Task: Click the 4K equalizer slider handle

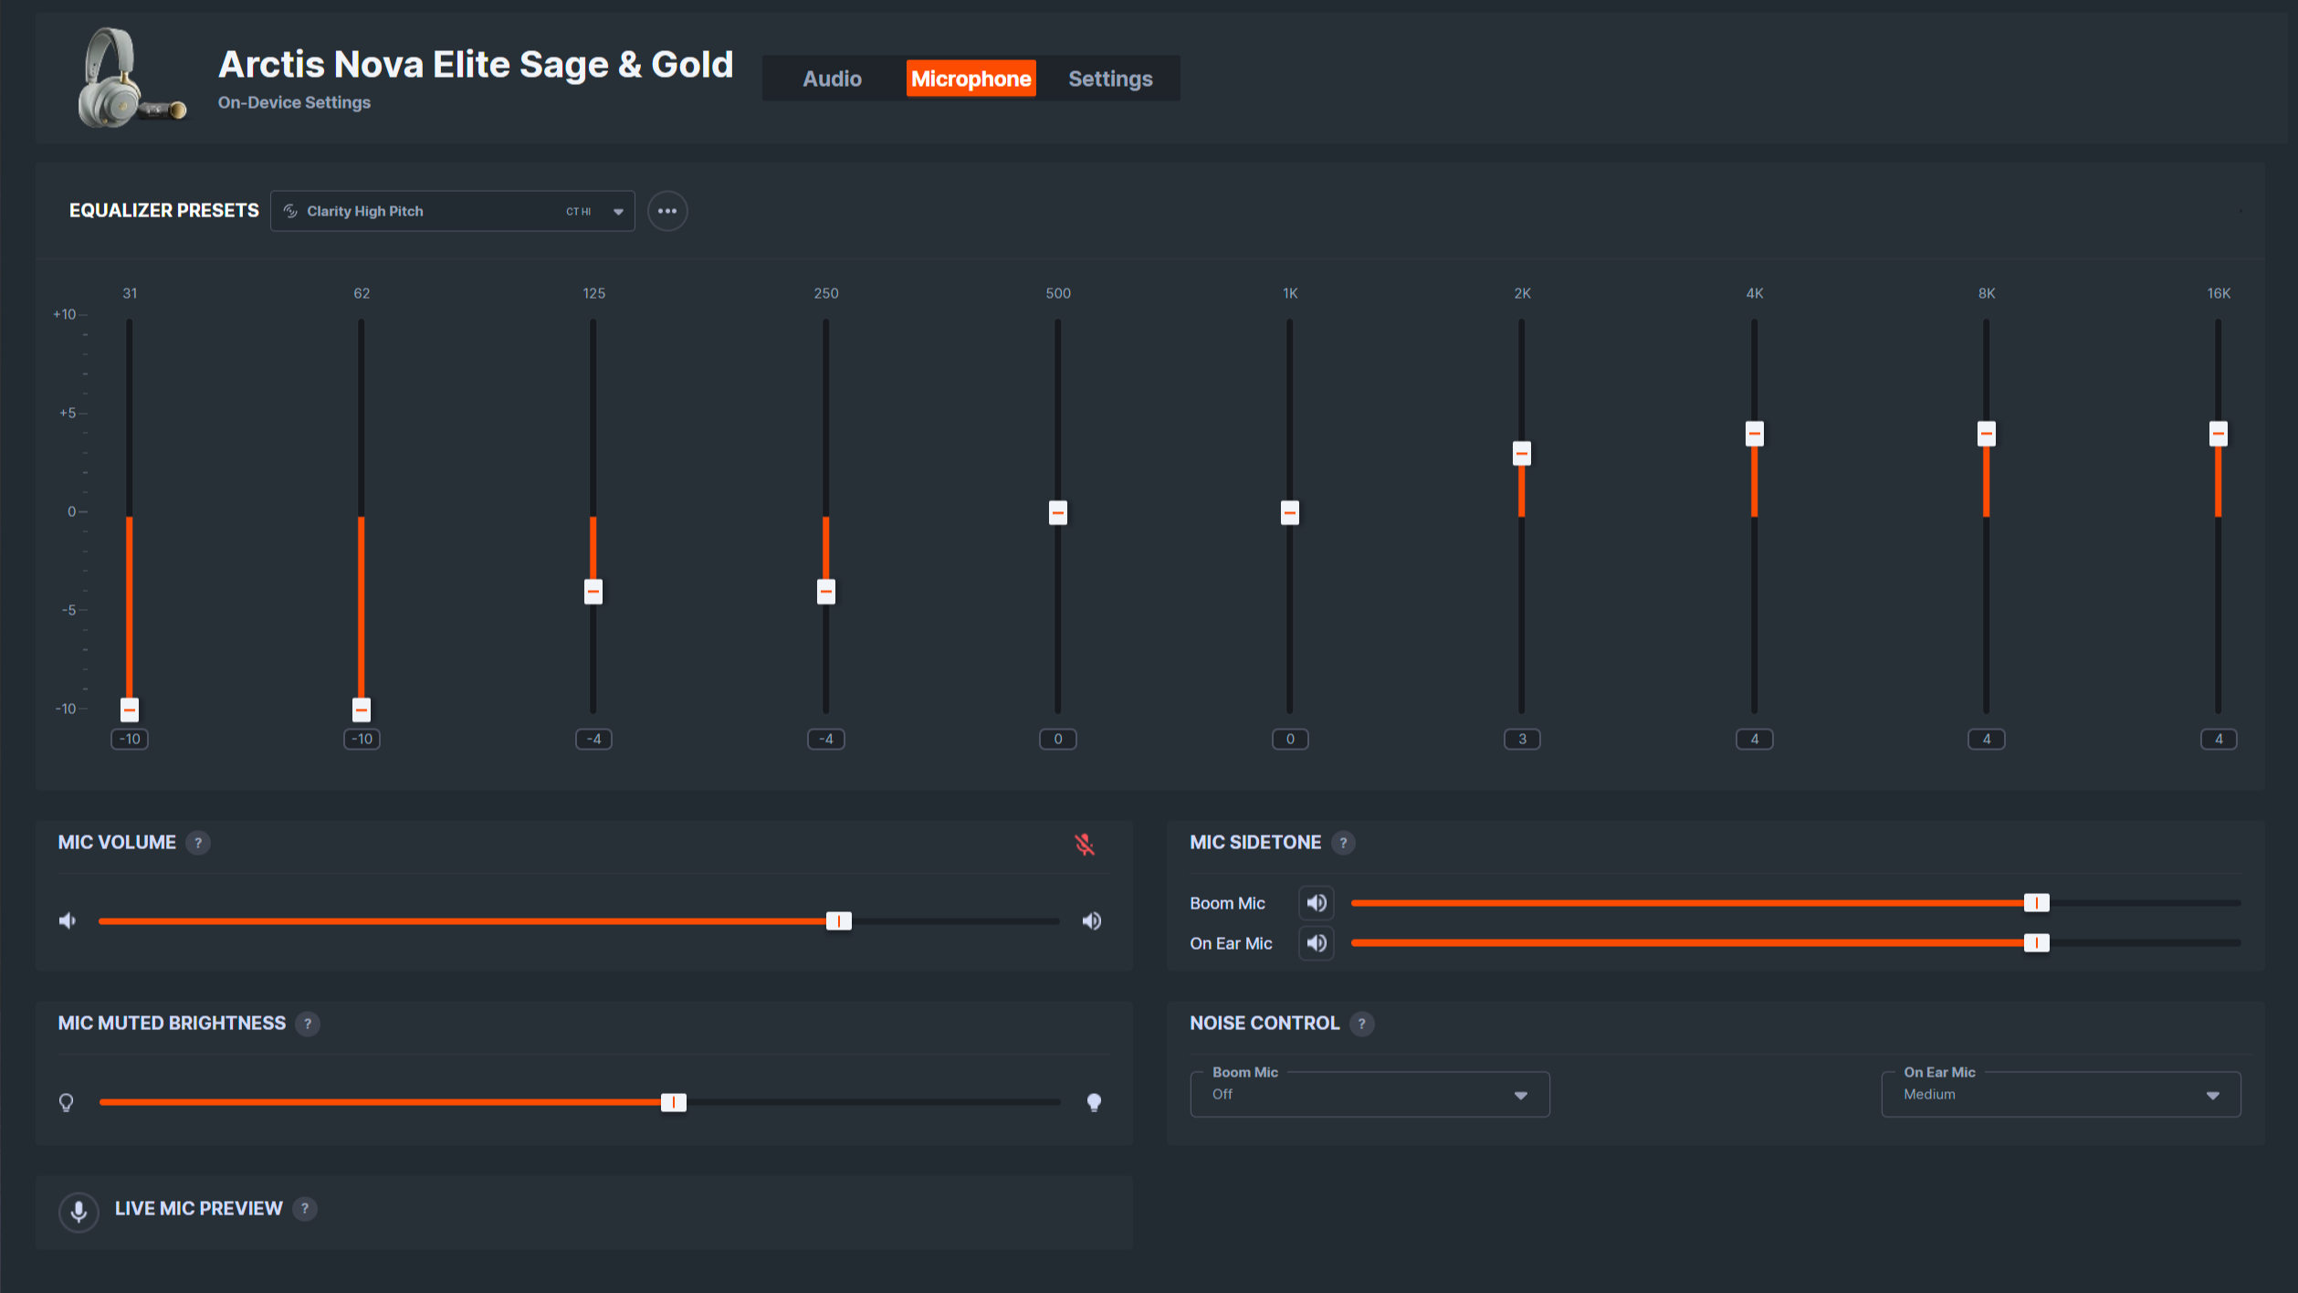Action: [x=1755, y=434]
